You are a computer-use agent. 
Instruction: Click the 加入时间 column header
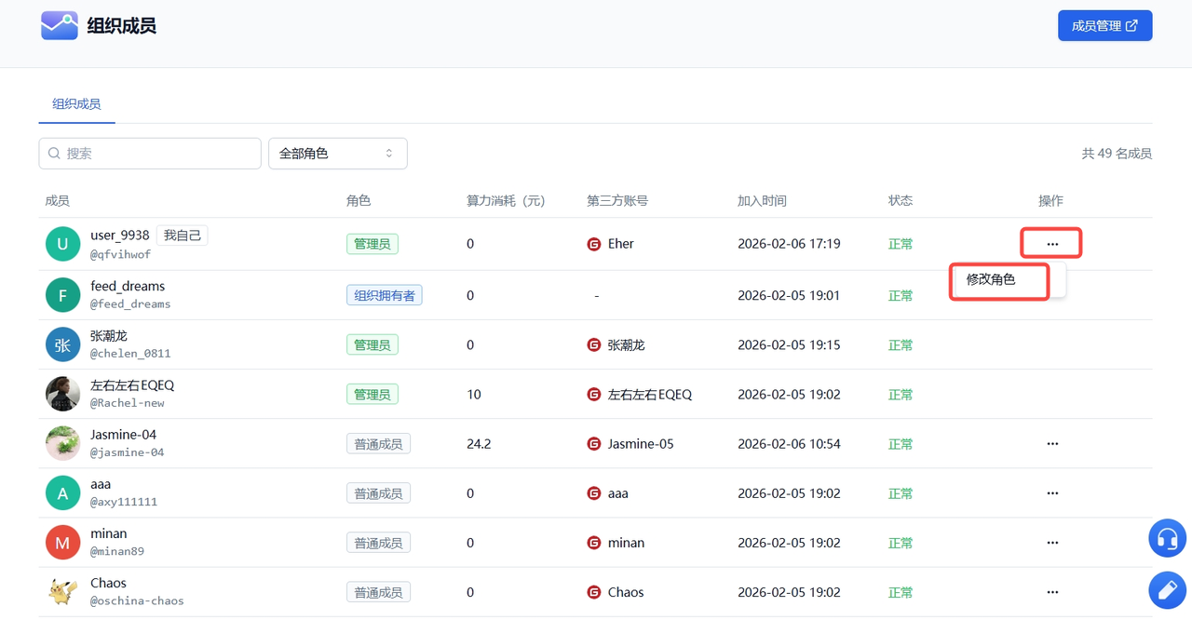coord(762,201)
